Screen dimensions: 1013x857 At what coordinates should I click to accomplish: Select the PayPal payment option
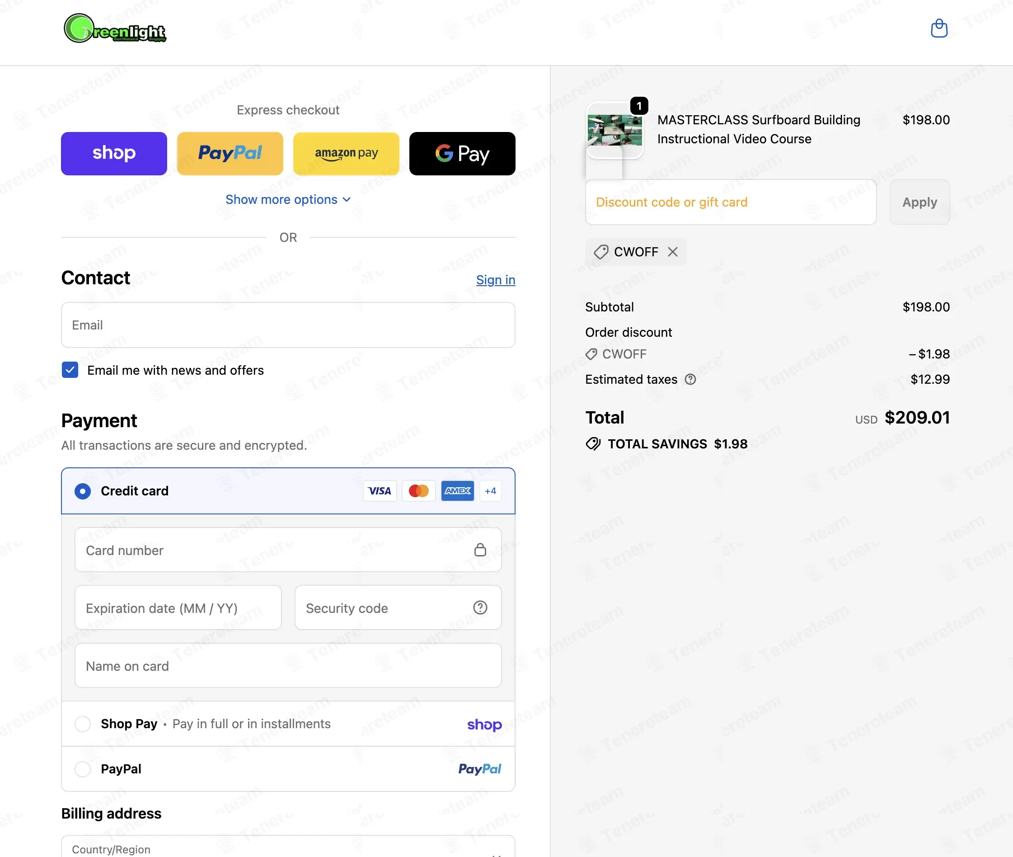point(83,769)
